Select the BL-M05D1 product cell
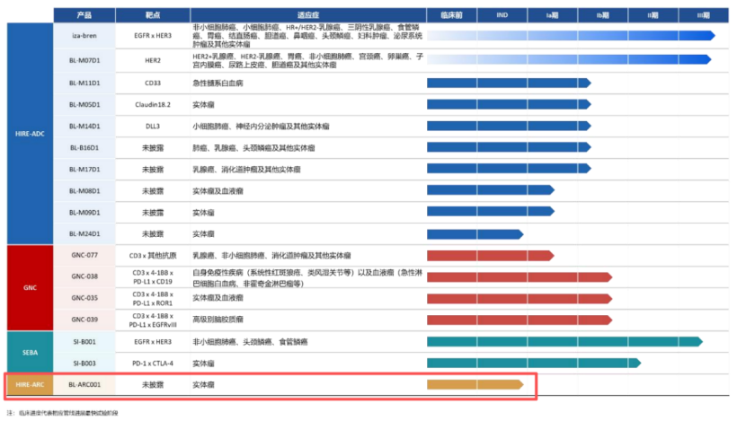The image size is (746, 421). tap(84, 104)
